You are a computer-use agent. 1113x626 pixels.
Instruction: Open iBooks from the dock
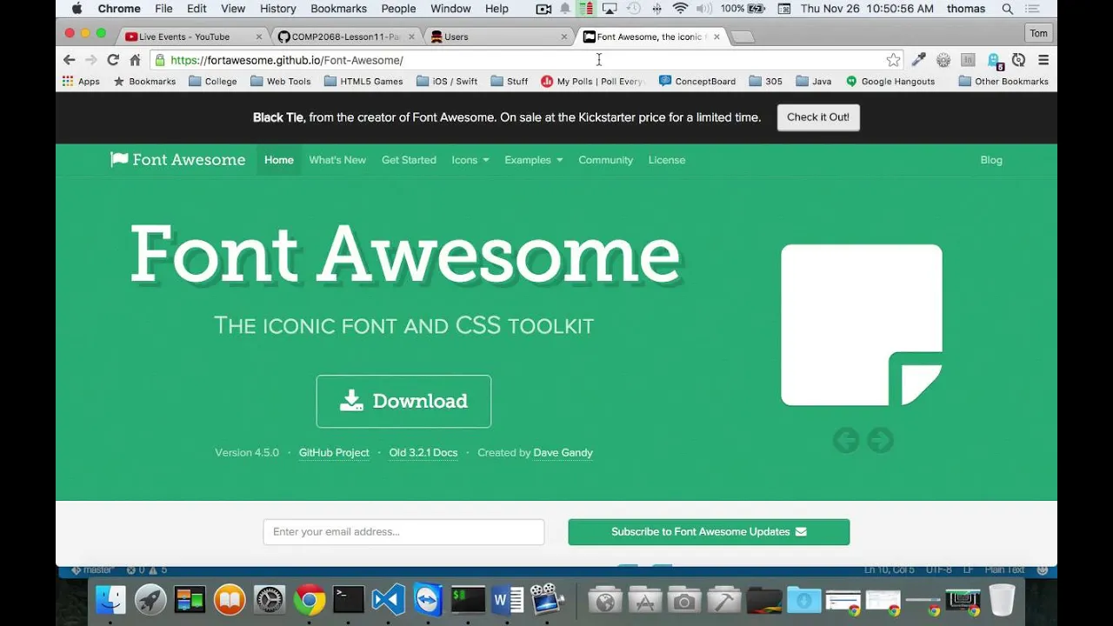click(230, 600)
